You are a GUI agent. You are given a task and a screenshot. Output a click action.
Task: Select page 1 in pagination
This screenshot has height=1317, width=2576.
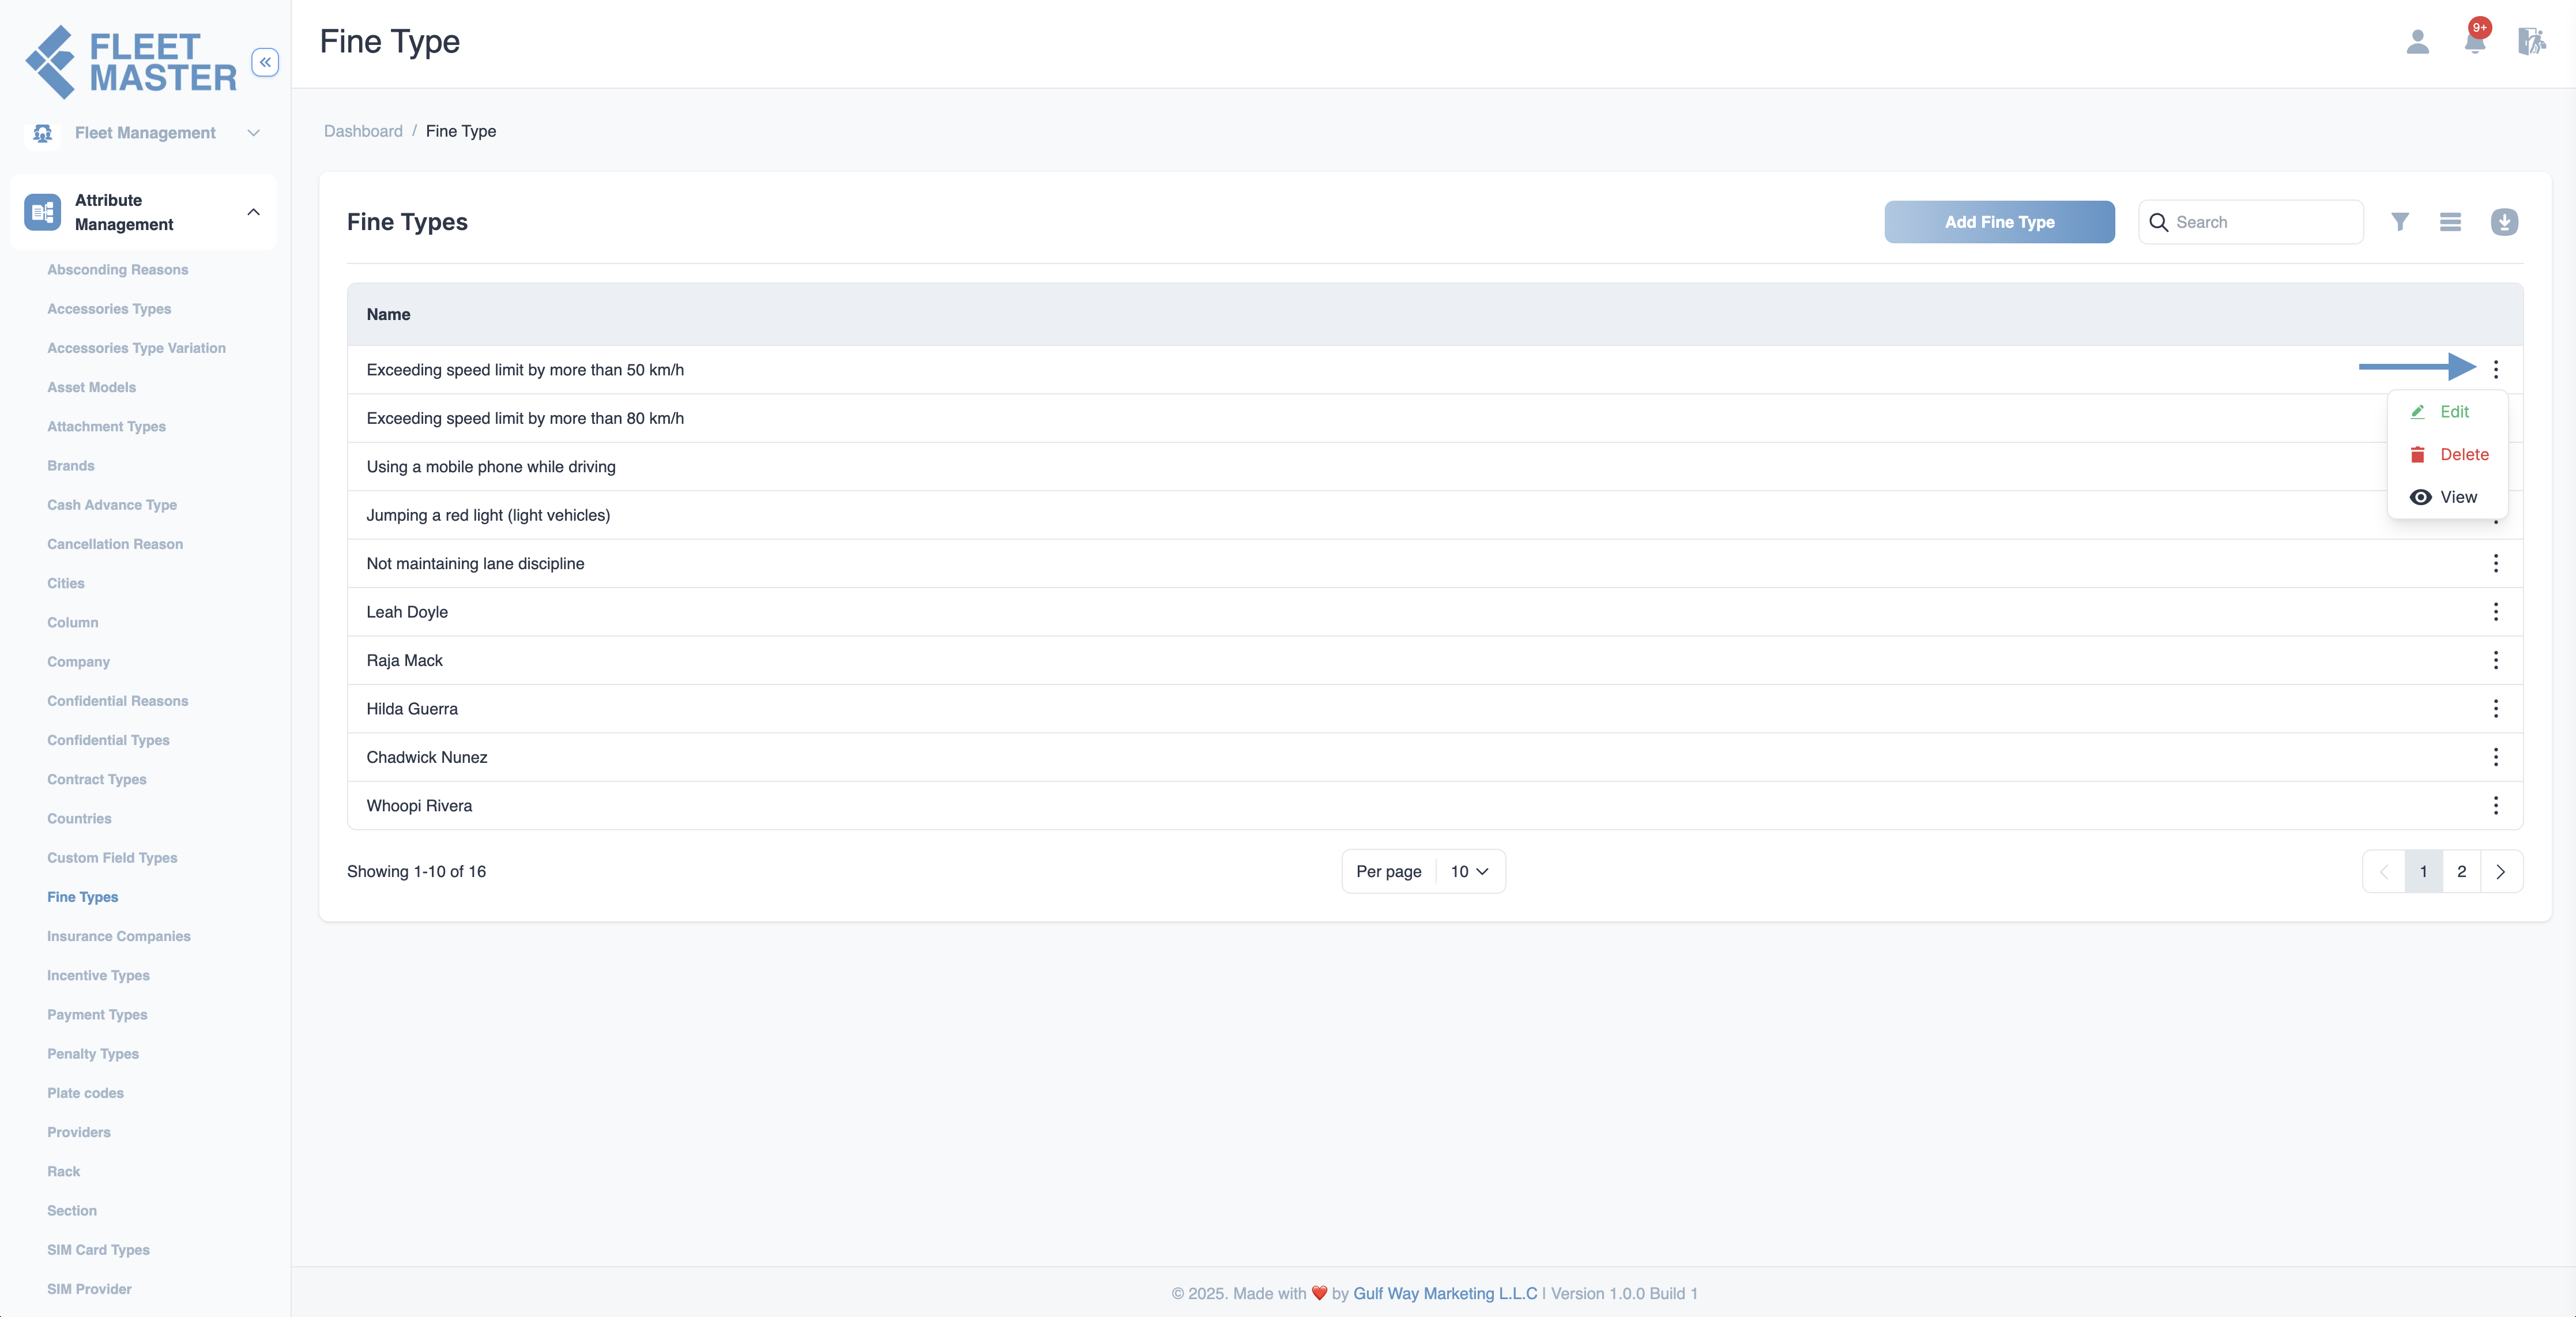click(x=2423, y=872)
